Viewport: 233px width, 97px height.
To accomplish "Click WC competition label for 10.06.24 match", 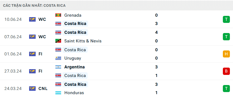I will click(x=42, y=19).
